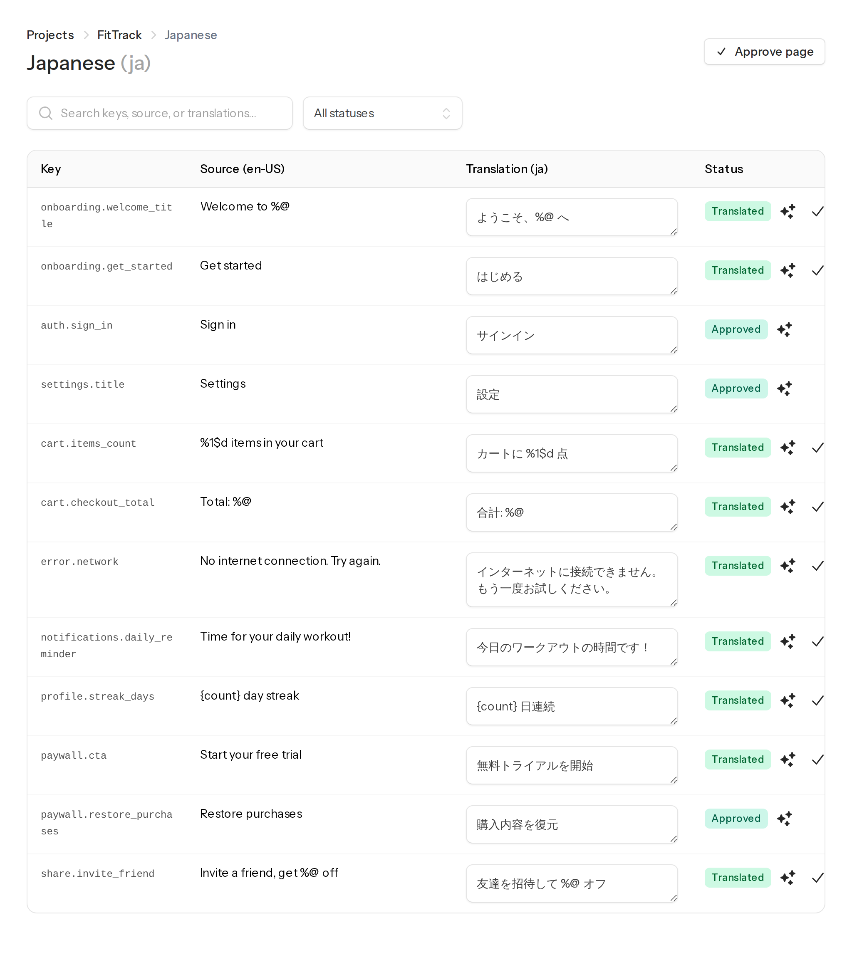Click the Japanese (ja) page heading

(89, 63)
